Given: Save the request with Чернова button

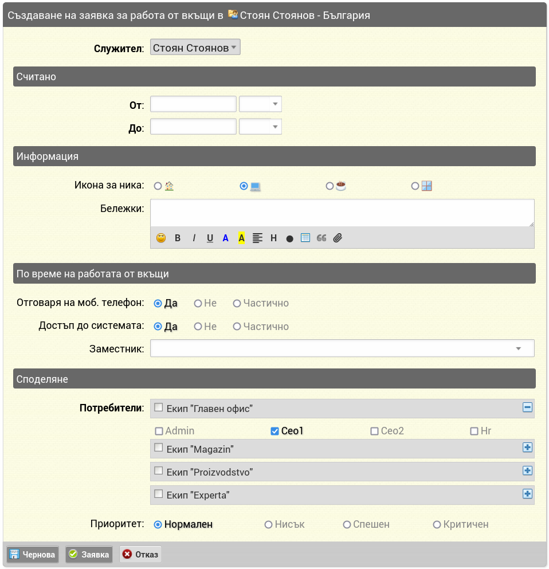Looking at the screenshot, I should [x=33, y=555].
